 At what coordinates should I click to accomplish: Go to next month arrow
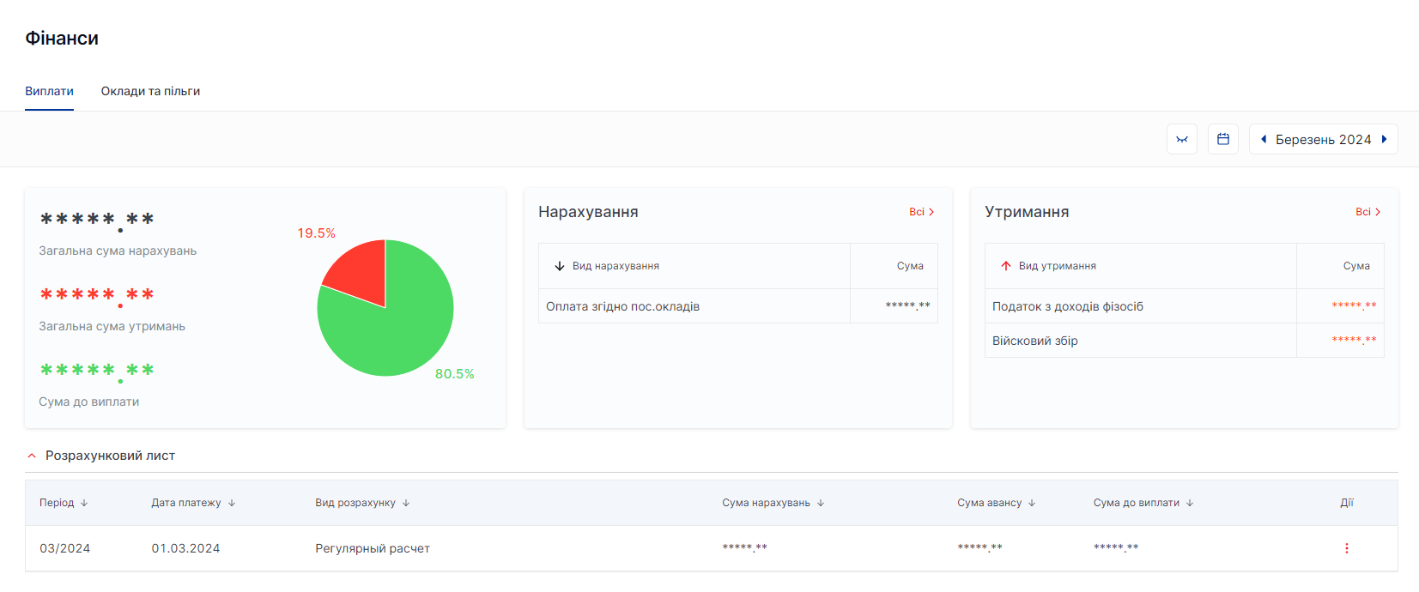click(1384, 139)
